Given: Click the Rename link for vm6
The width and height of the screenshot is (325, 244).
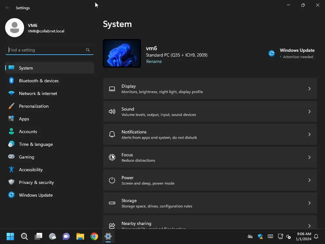Looking at the screenshot, I should [x=154, y=61].
